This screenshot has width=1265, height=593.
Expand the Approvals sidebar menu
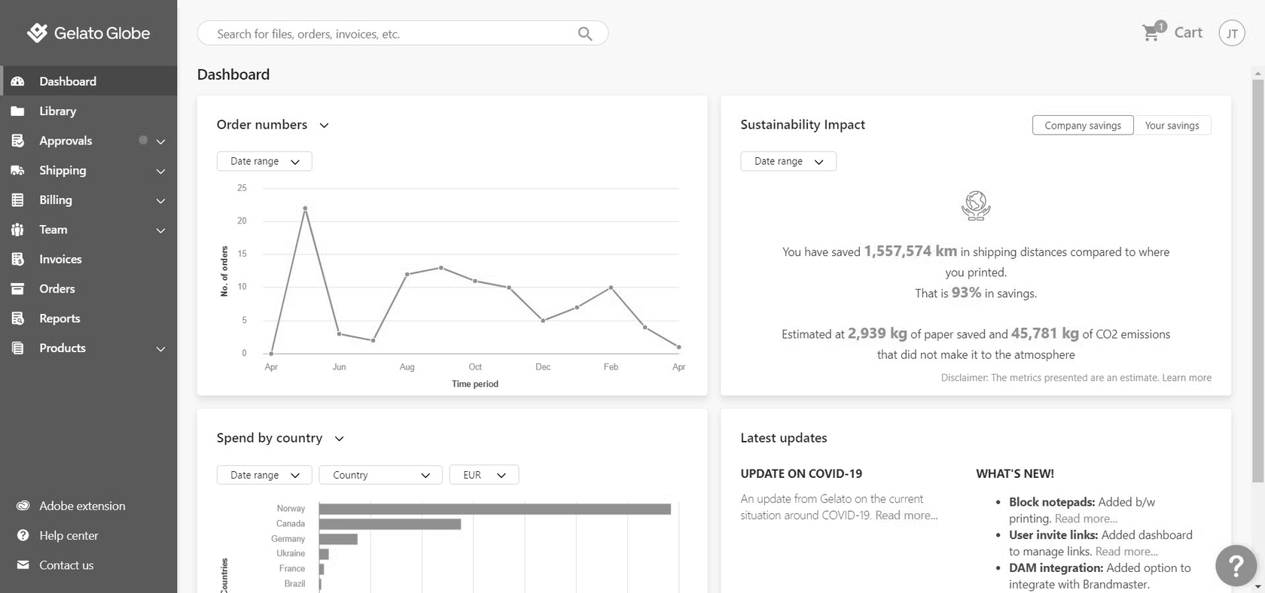click(160, 141)
